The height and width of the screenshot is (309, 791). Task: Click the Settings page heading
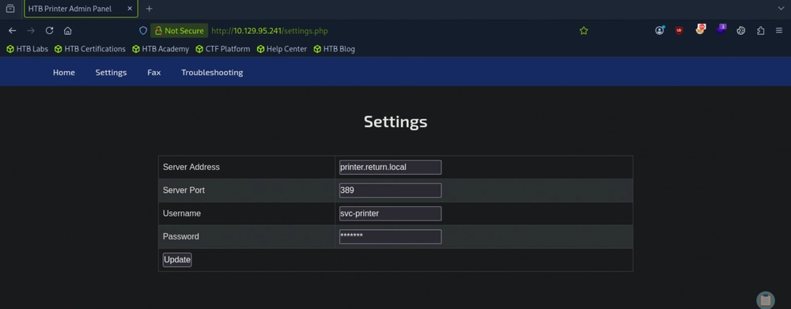[395, 122]
